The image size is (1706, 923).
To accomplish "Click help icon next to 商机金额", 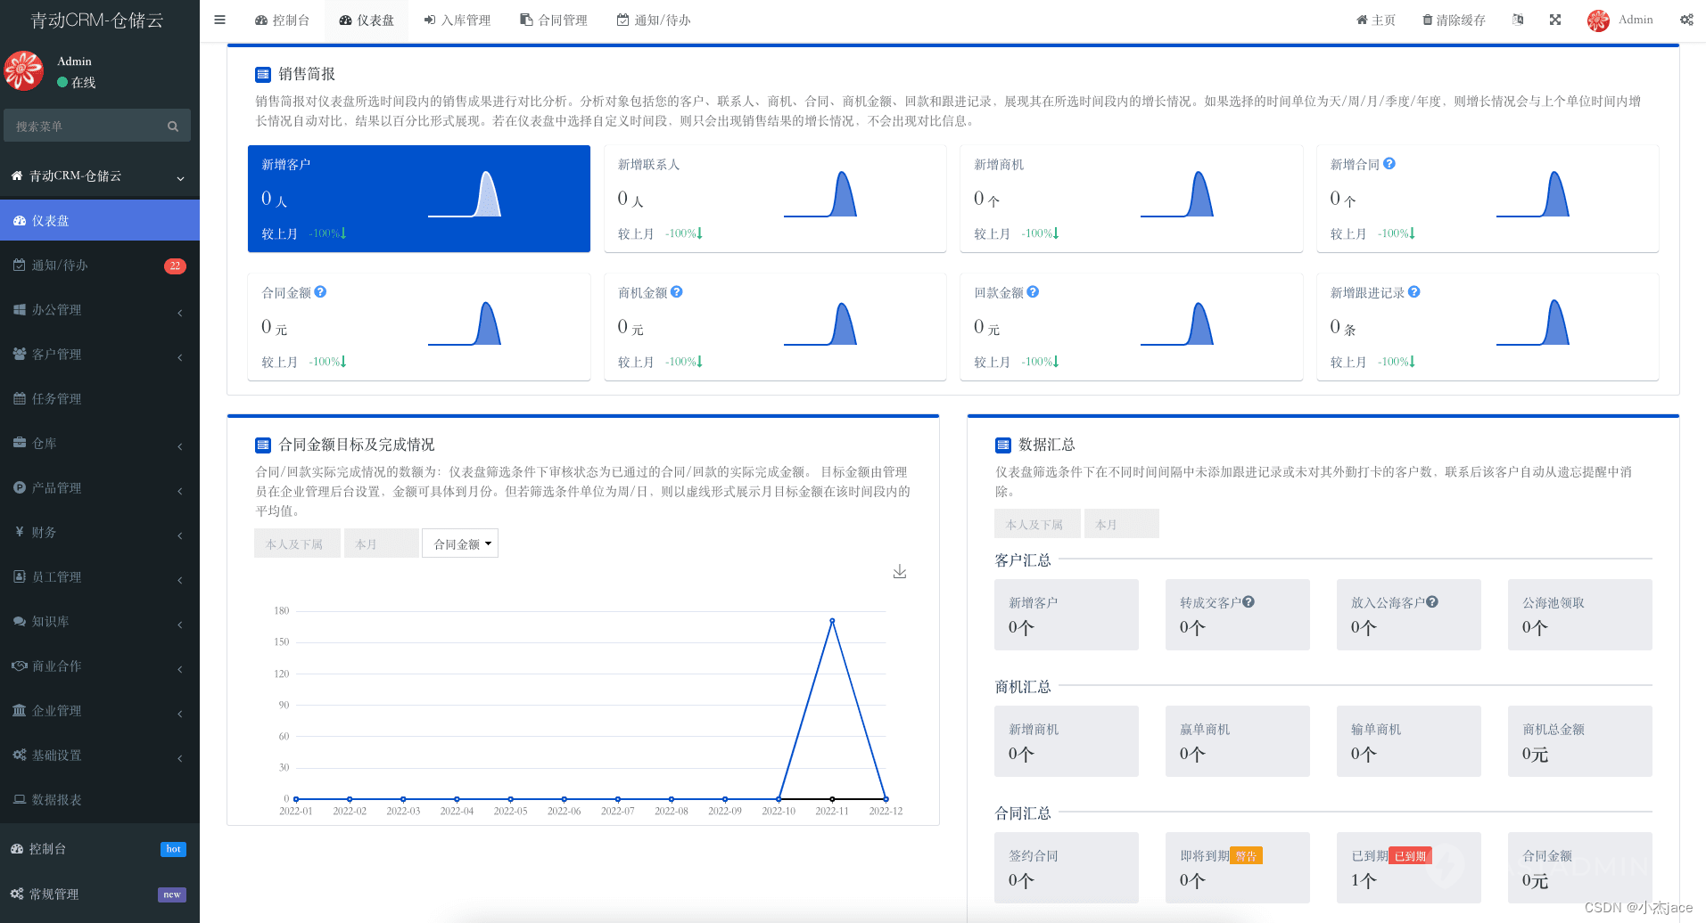I will click(x=677, y=292).
